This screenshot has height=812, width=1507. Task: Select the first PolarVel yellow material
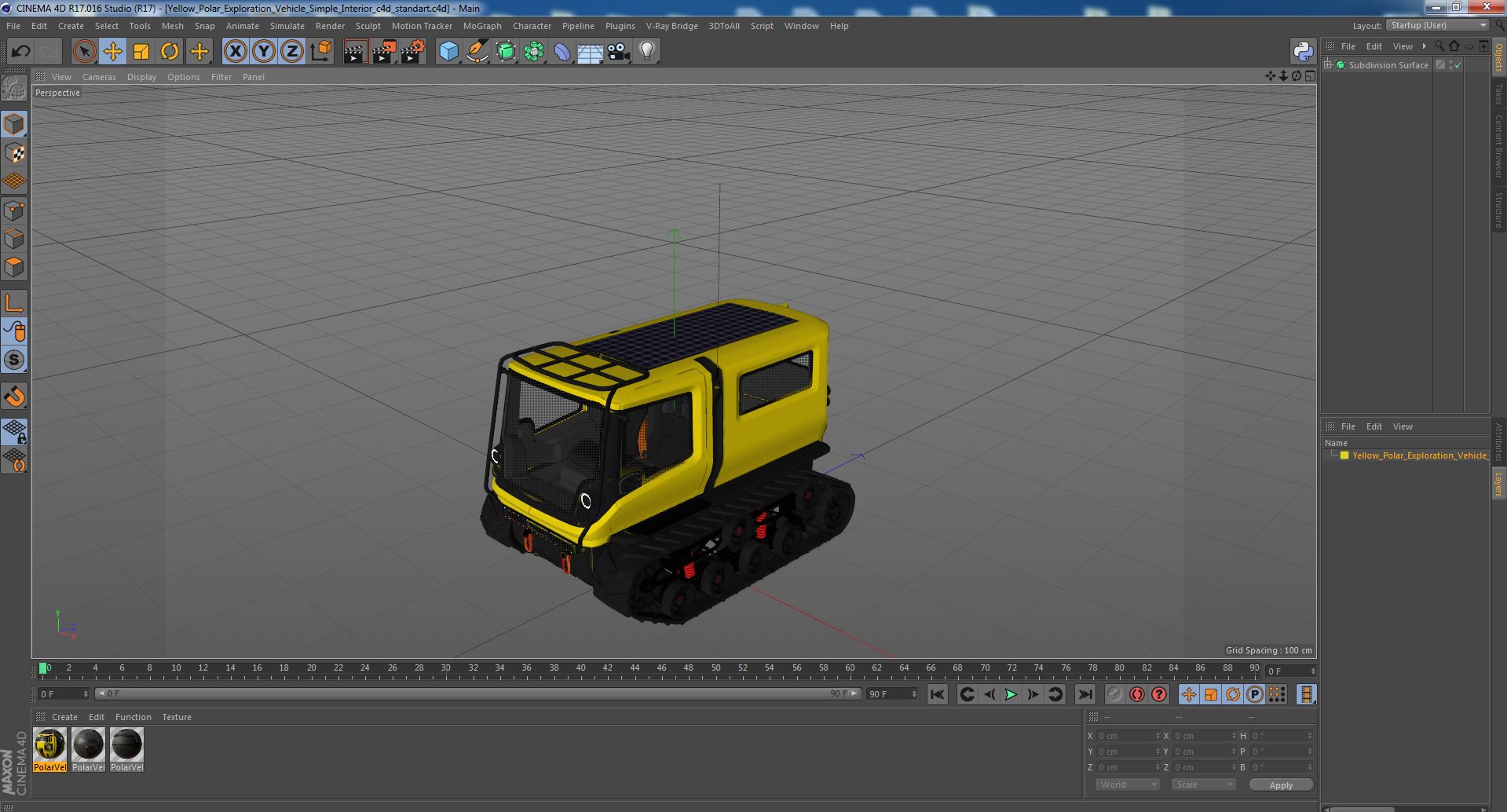pos(49,749)
